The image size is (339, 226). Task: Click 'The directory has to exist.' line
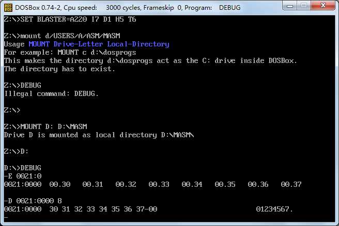(59, 69)
